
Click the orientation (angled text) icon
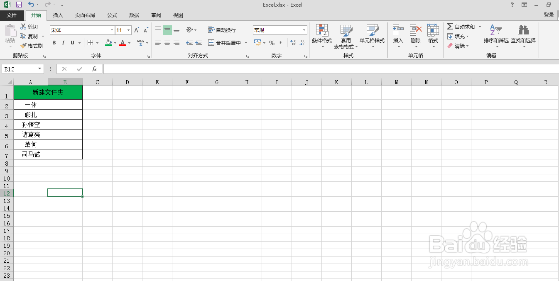point(189,30)
